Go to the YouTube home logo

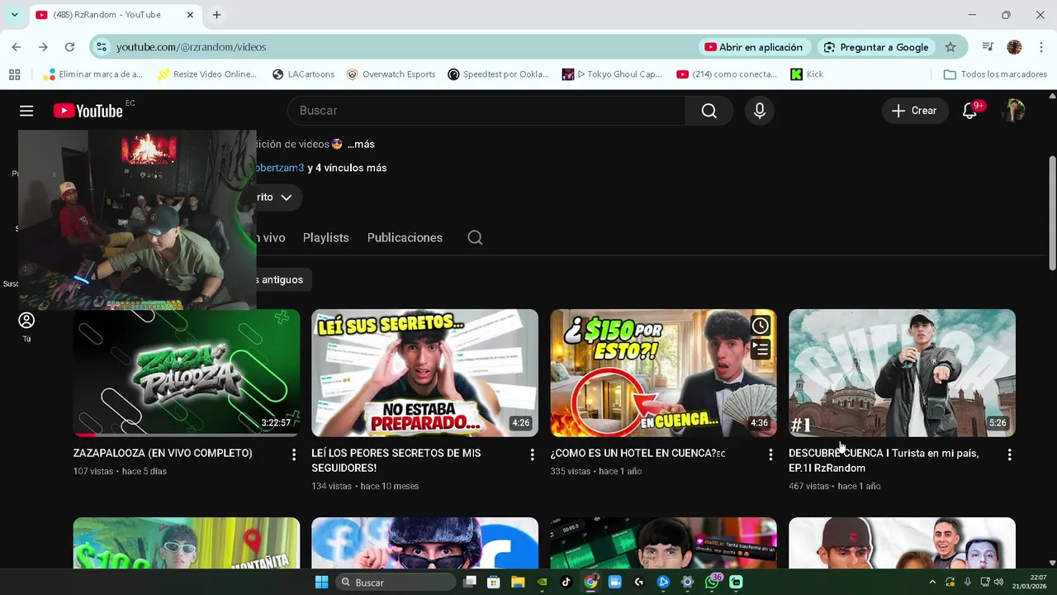click(88, 111)
